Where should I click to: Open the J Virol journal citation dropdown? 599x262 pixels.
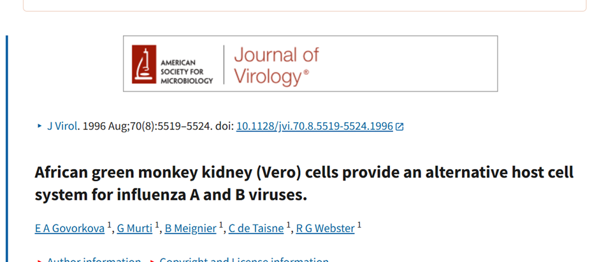61,126
